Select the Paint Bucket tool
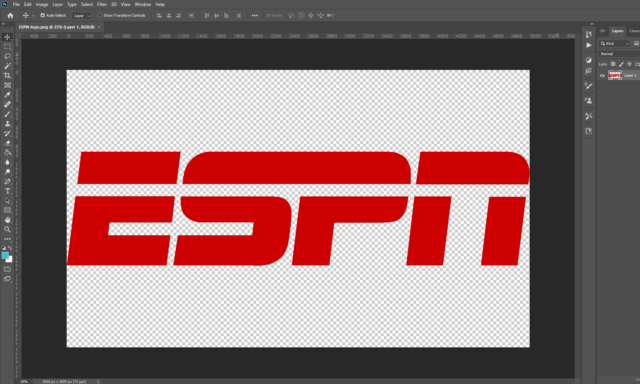 coord(7,152)
